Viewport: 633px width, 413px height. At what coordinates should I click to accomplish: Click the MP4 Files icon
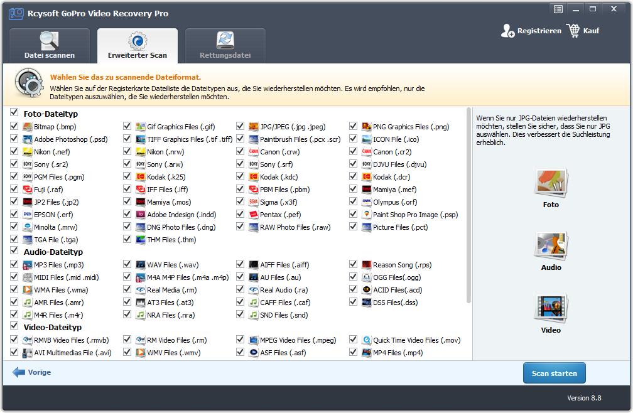pyautogui.click(x=367, y=353)
